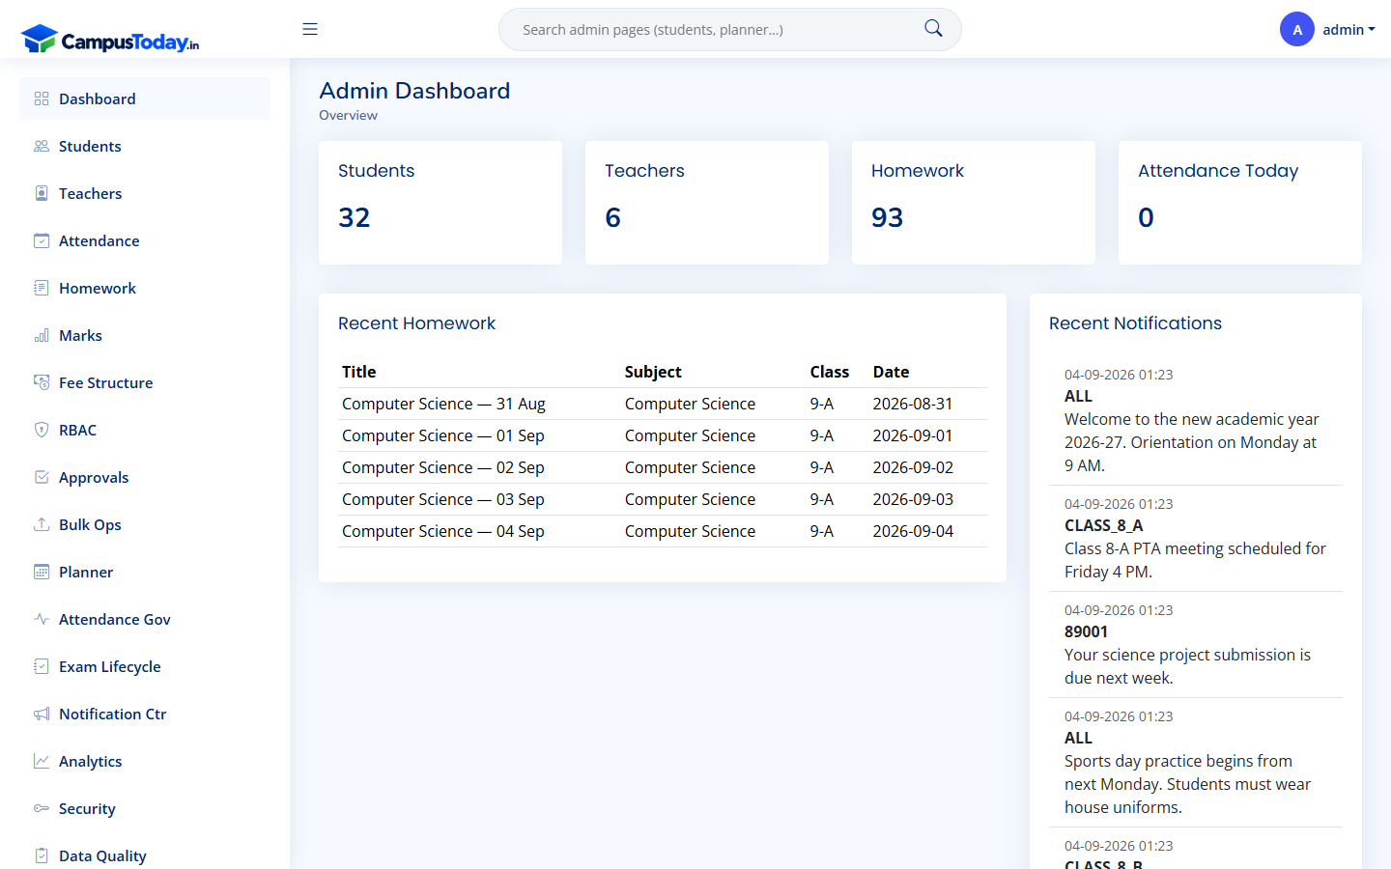Open the Teachers section
Viewport: 1391px width, 869px height.
[145, 193]
